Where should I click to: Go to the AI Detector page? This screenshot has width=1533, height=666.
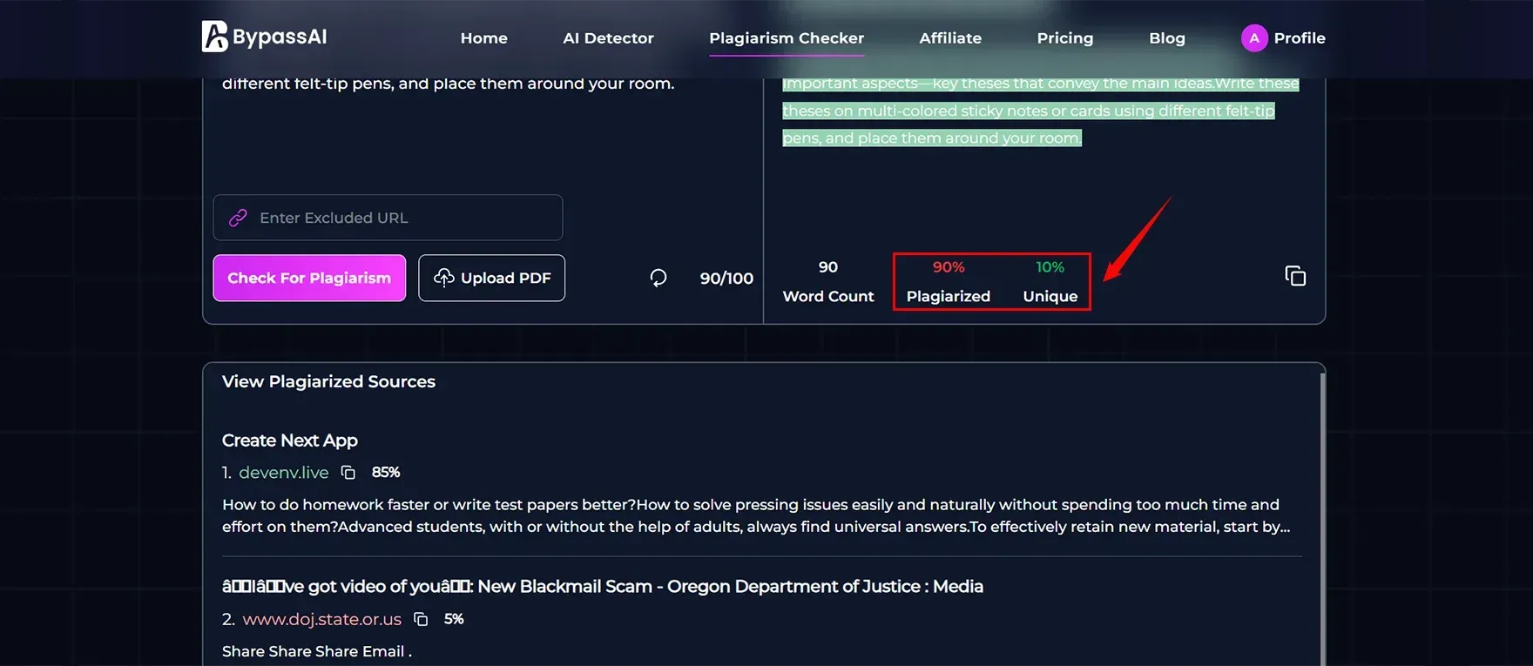608,38
